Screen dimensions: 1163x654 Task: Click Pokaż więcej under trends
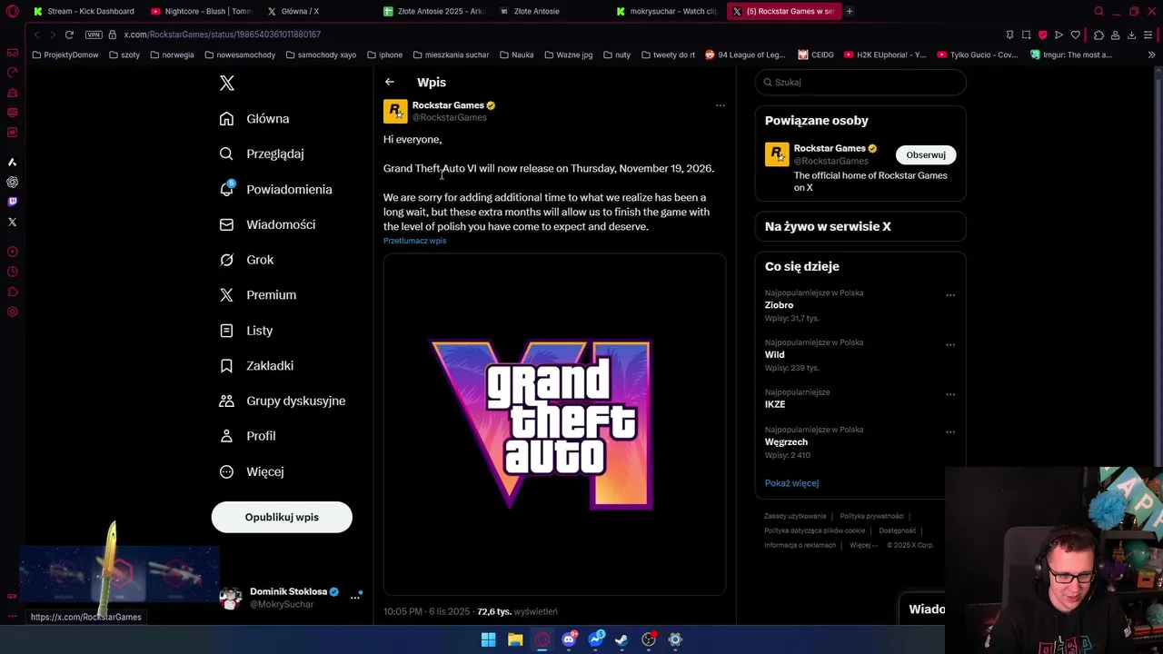point(791,483)
